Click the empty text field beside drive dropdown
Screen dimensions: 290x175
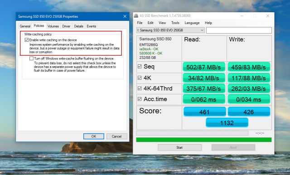239,30
